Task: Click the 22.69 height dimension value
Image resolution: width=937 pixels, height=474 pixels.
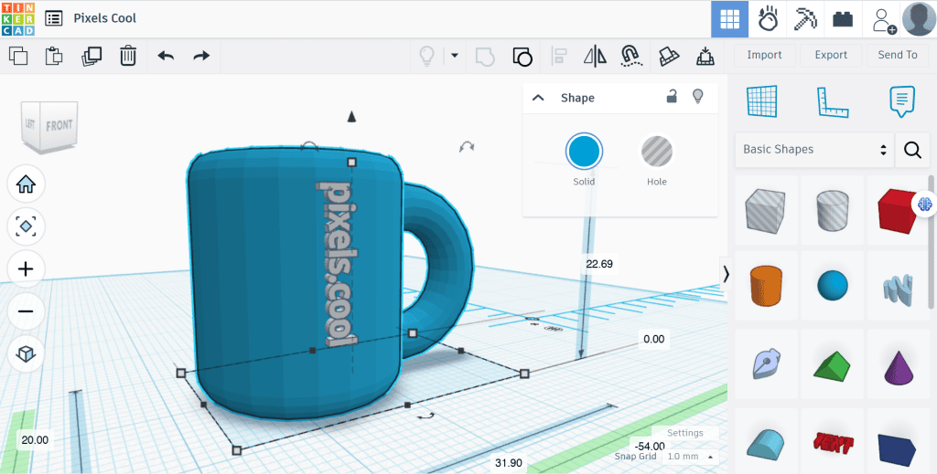Action: [x=598, y=264]
